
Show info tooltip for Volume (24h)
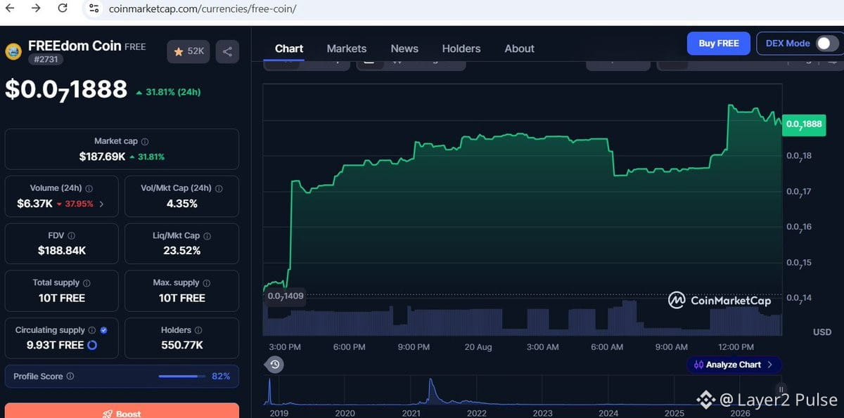tap(89, 188)
